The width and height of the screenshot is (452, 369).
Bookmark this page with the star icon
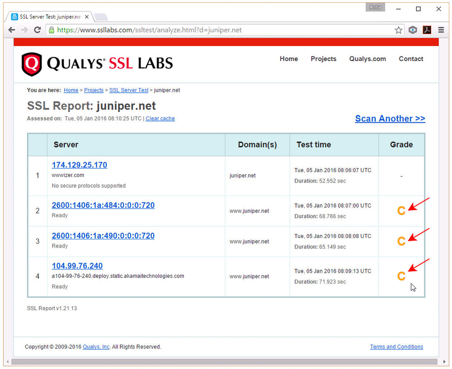398,30
